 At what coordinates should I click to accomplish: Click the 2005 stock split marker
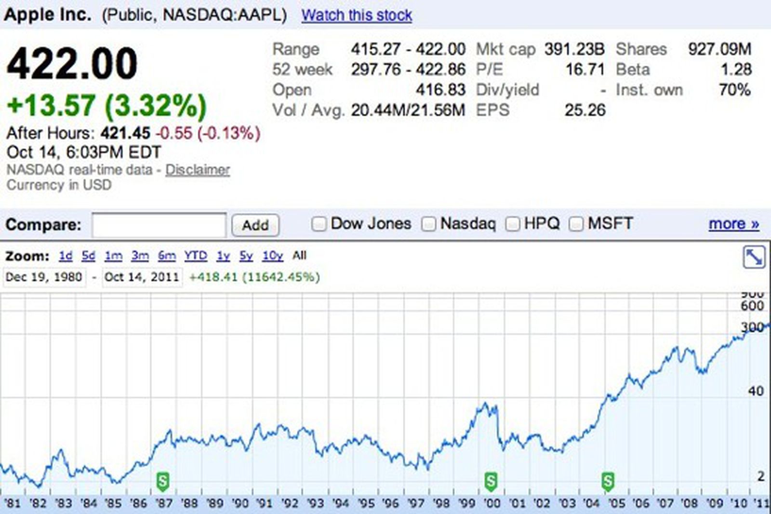click(x=608, y=480)
